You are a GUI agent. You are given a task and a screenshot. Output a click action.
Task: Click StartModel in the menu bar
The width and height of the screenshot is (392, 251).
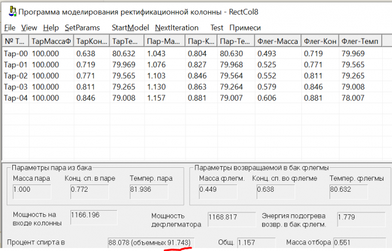130,27
